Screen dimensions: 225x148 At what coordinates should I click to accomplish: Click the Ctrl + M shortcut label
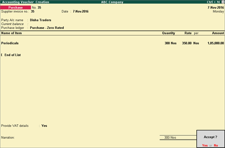pos(213,2)
